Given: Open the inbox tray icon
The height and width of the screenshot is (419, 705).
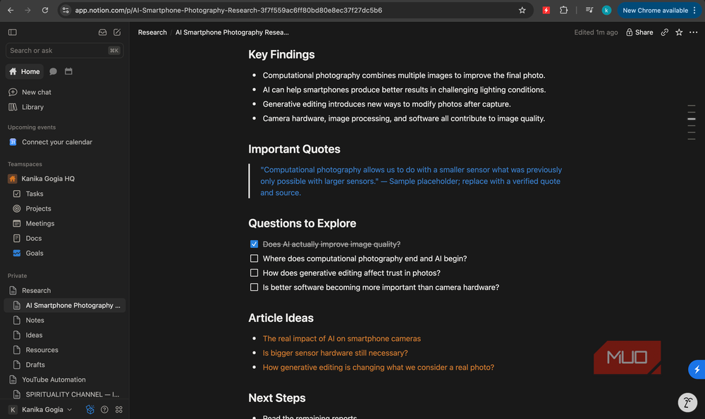Looking at the screenshot, I should point(102,32).
